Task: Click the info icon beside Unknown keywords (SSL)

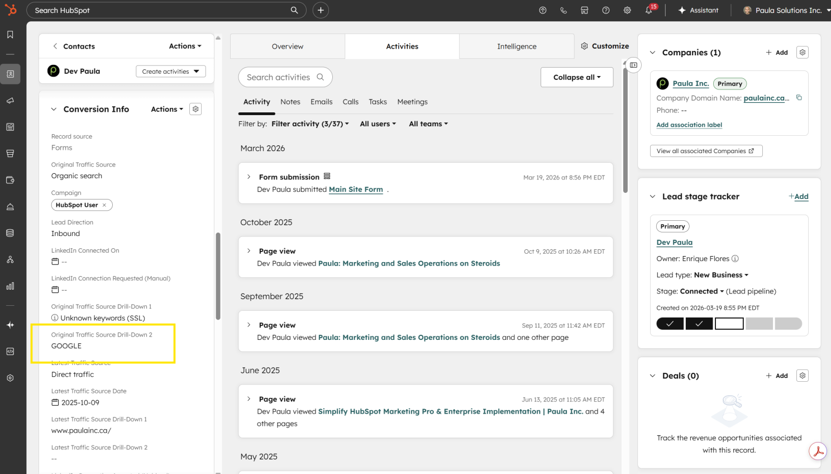Action: coord(55,318)
